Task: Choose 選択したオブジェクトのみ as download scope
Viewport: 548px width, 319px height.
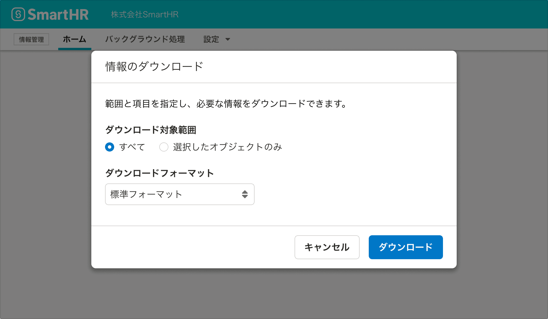Action: click(164, 147)
